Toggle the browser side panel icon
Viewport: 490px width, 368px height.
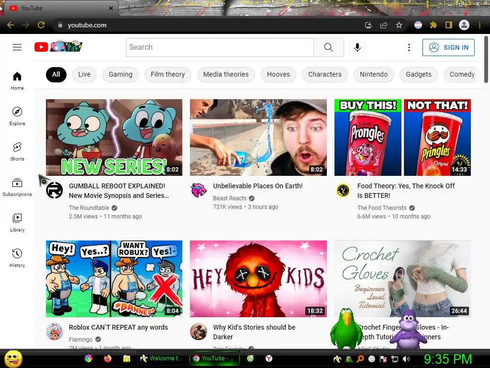click(449, 25)
